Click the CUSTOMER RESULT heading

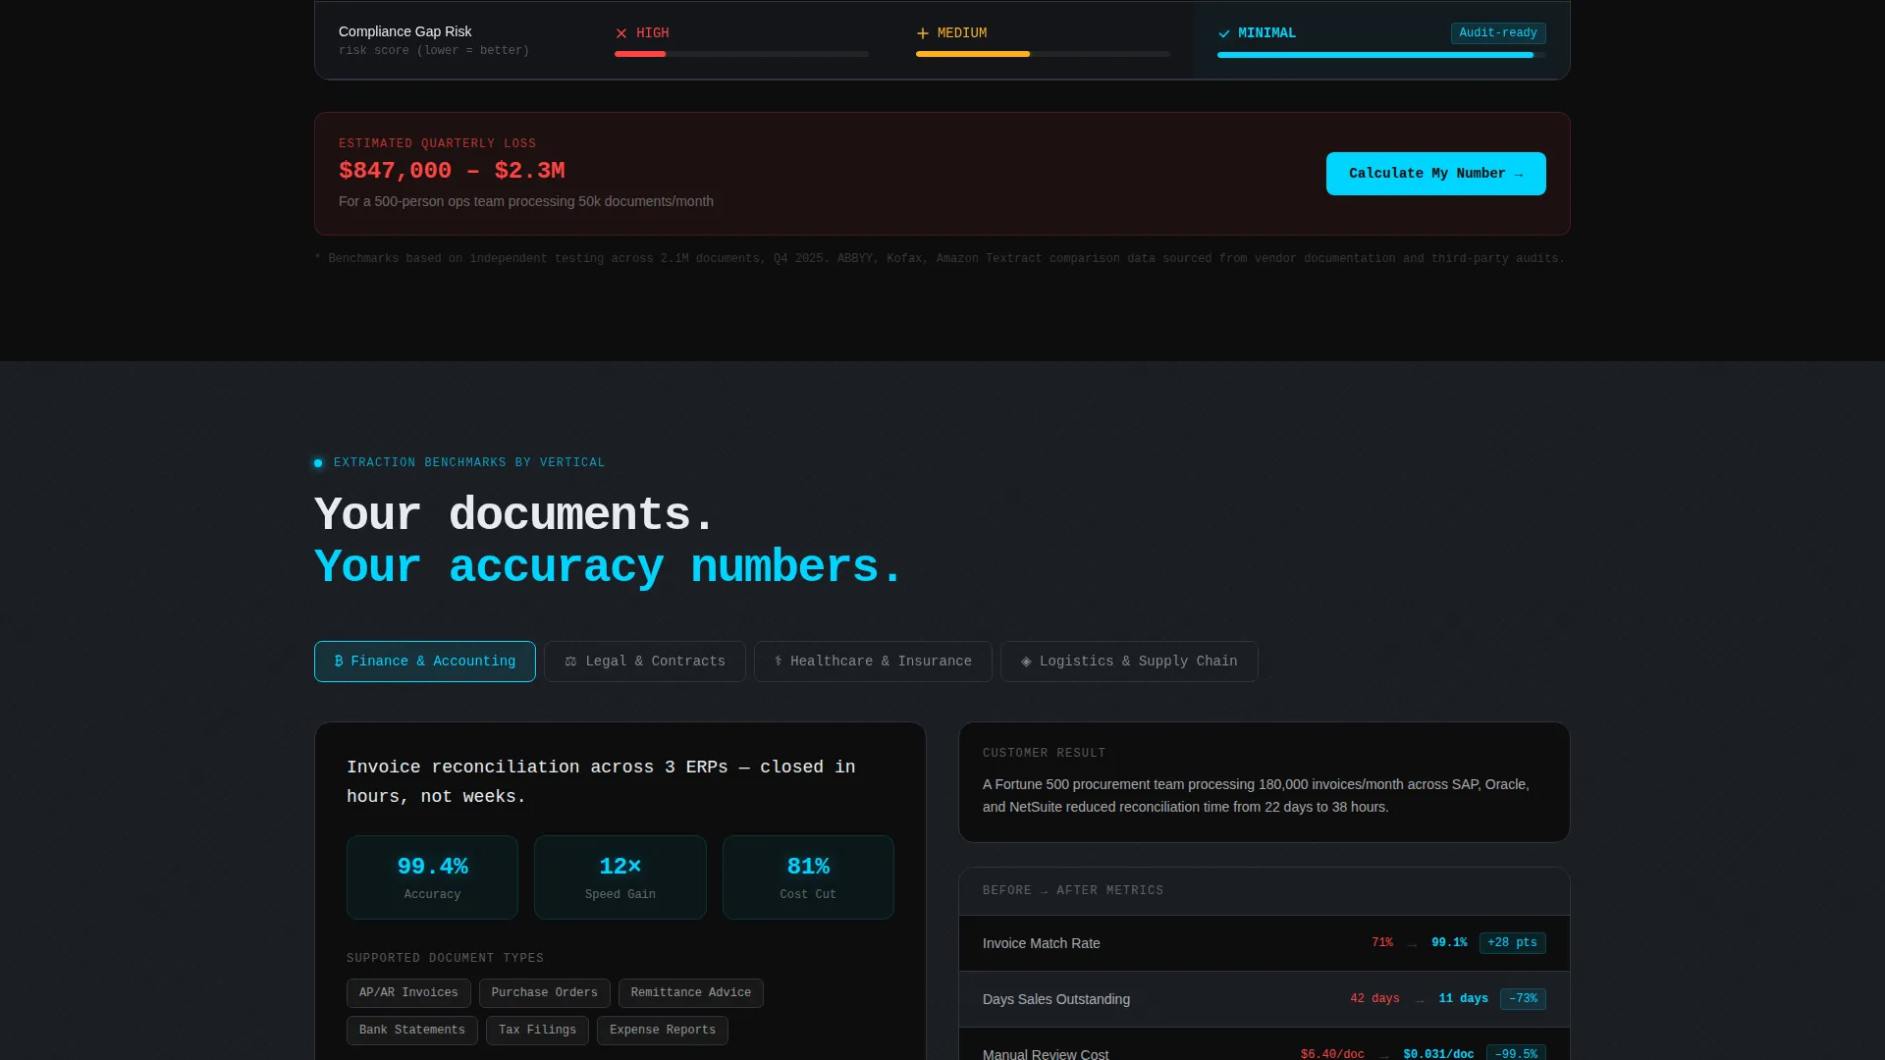(1044, 753)
